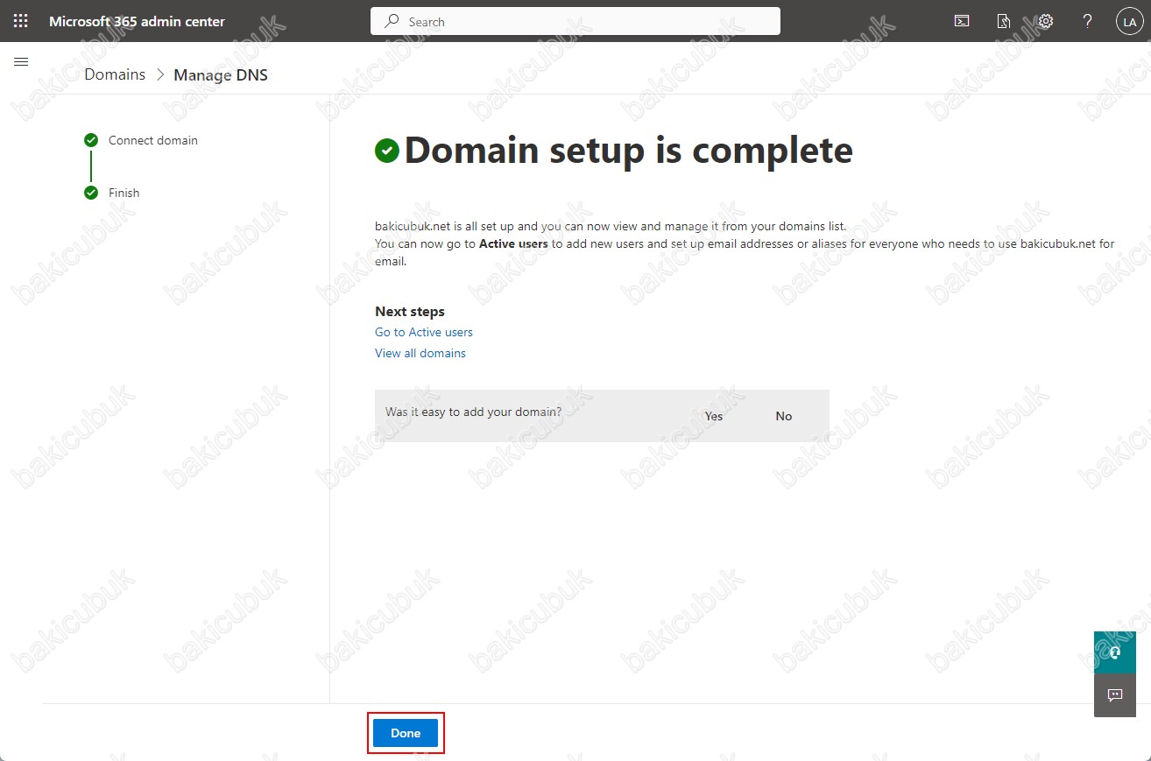Toggle the navigation menu hamburger icon
The width and height of the screenshot is (1151, 761).
tap(22, 61)
